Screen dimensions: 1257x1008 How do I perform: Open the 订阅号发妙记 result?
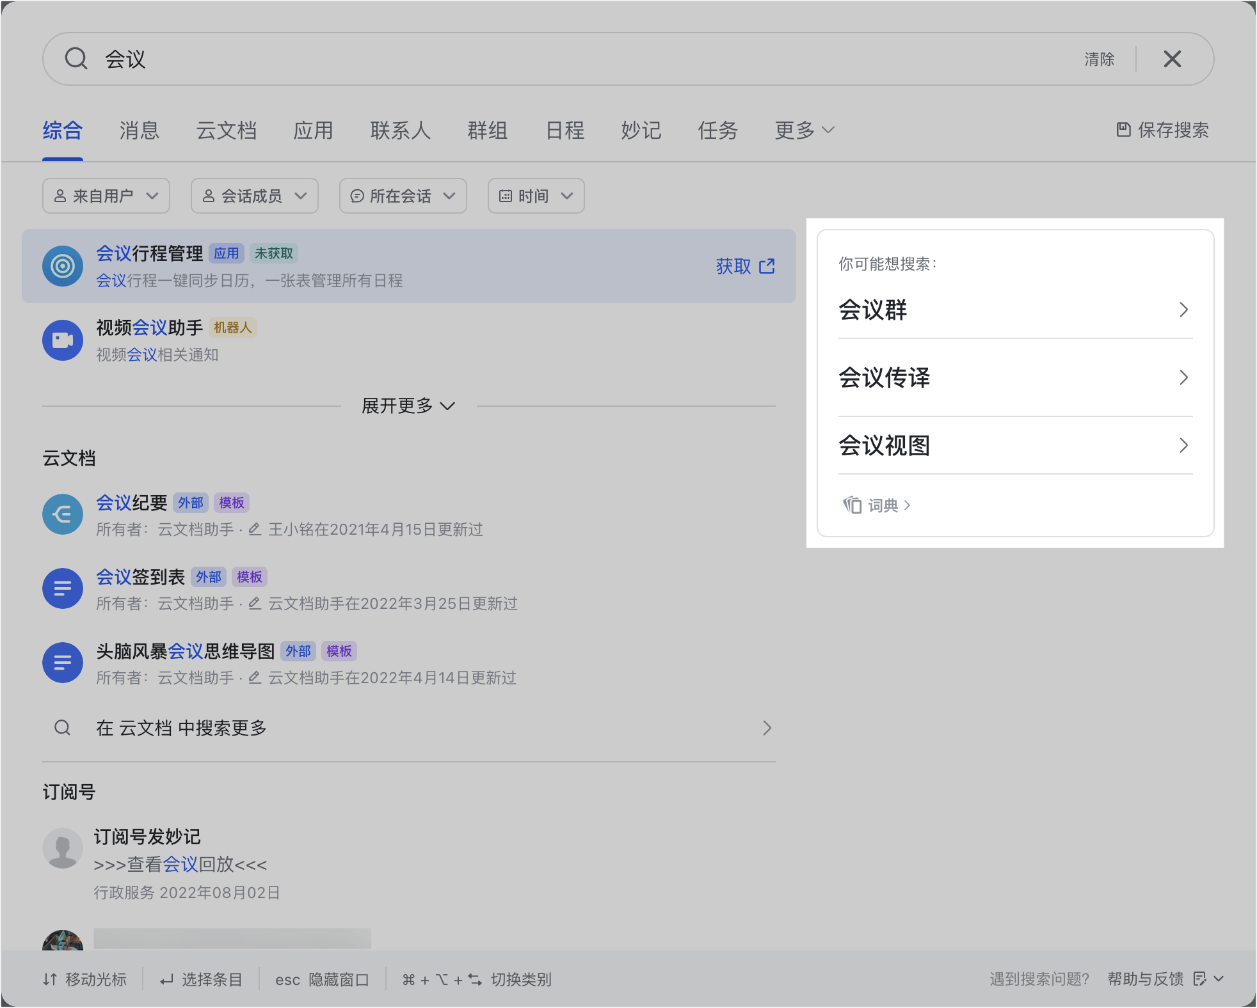pos(147,837)
